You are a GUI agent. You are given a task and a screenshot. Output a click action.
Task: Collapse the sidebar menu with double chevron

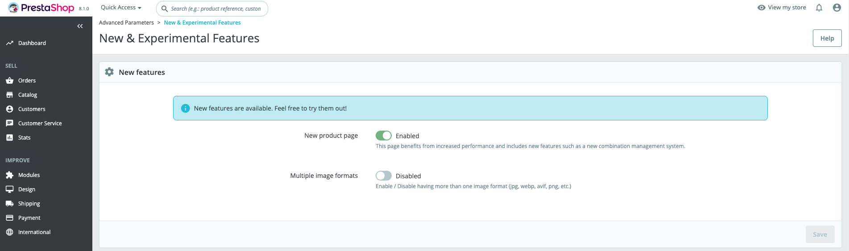[80, 26]
